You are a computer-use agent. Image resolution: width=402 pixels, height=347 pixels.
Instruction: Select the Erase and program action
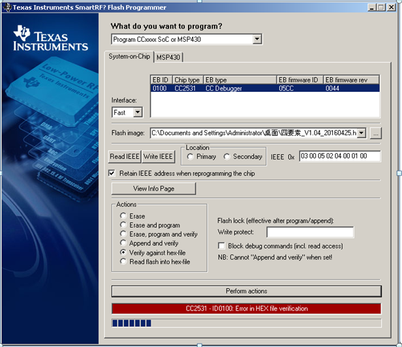click(123, 225)
